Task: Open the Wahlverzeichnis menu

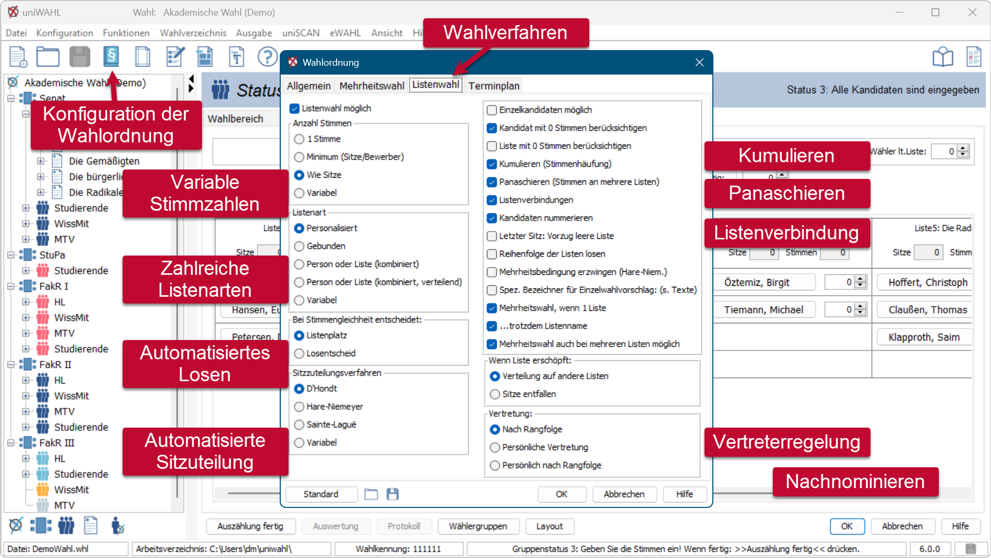Action: pyautogui.click(x=193, y=33)
